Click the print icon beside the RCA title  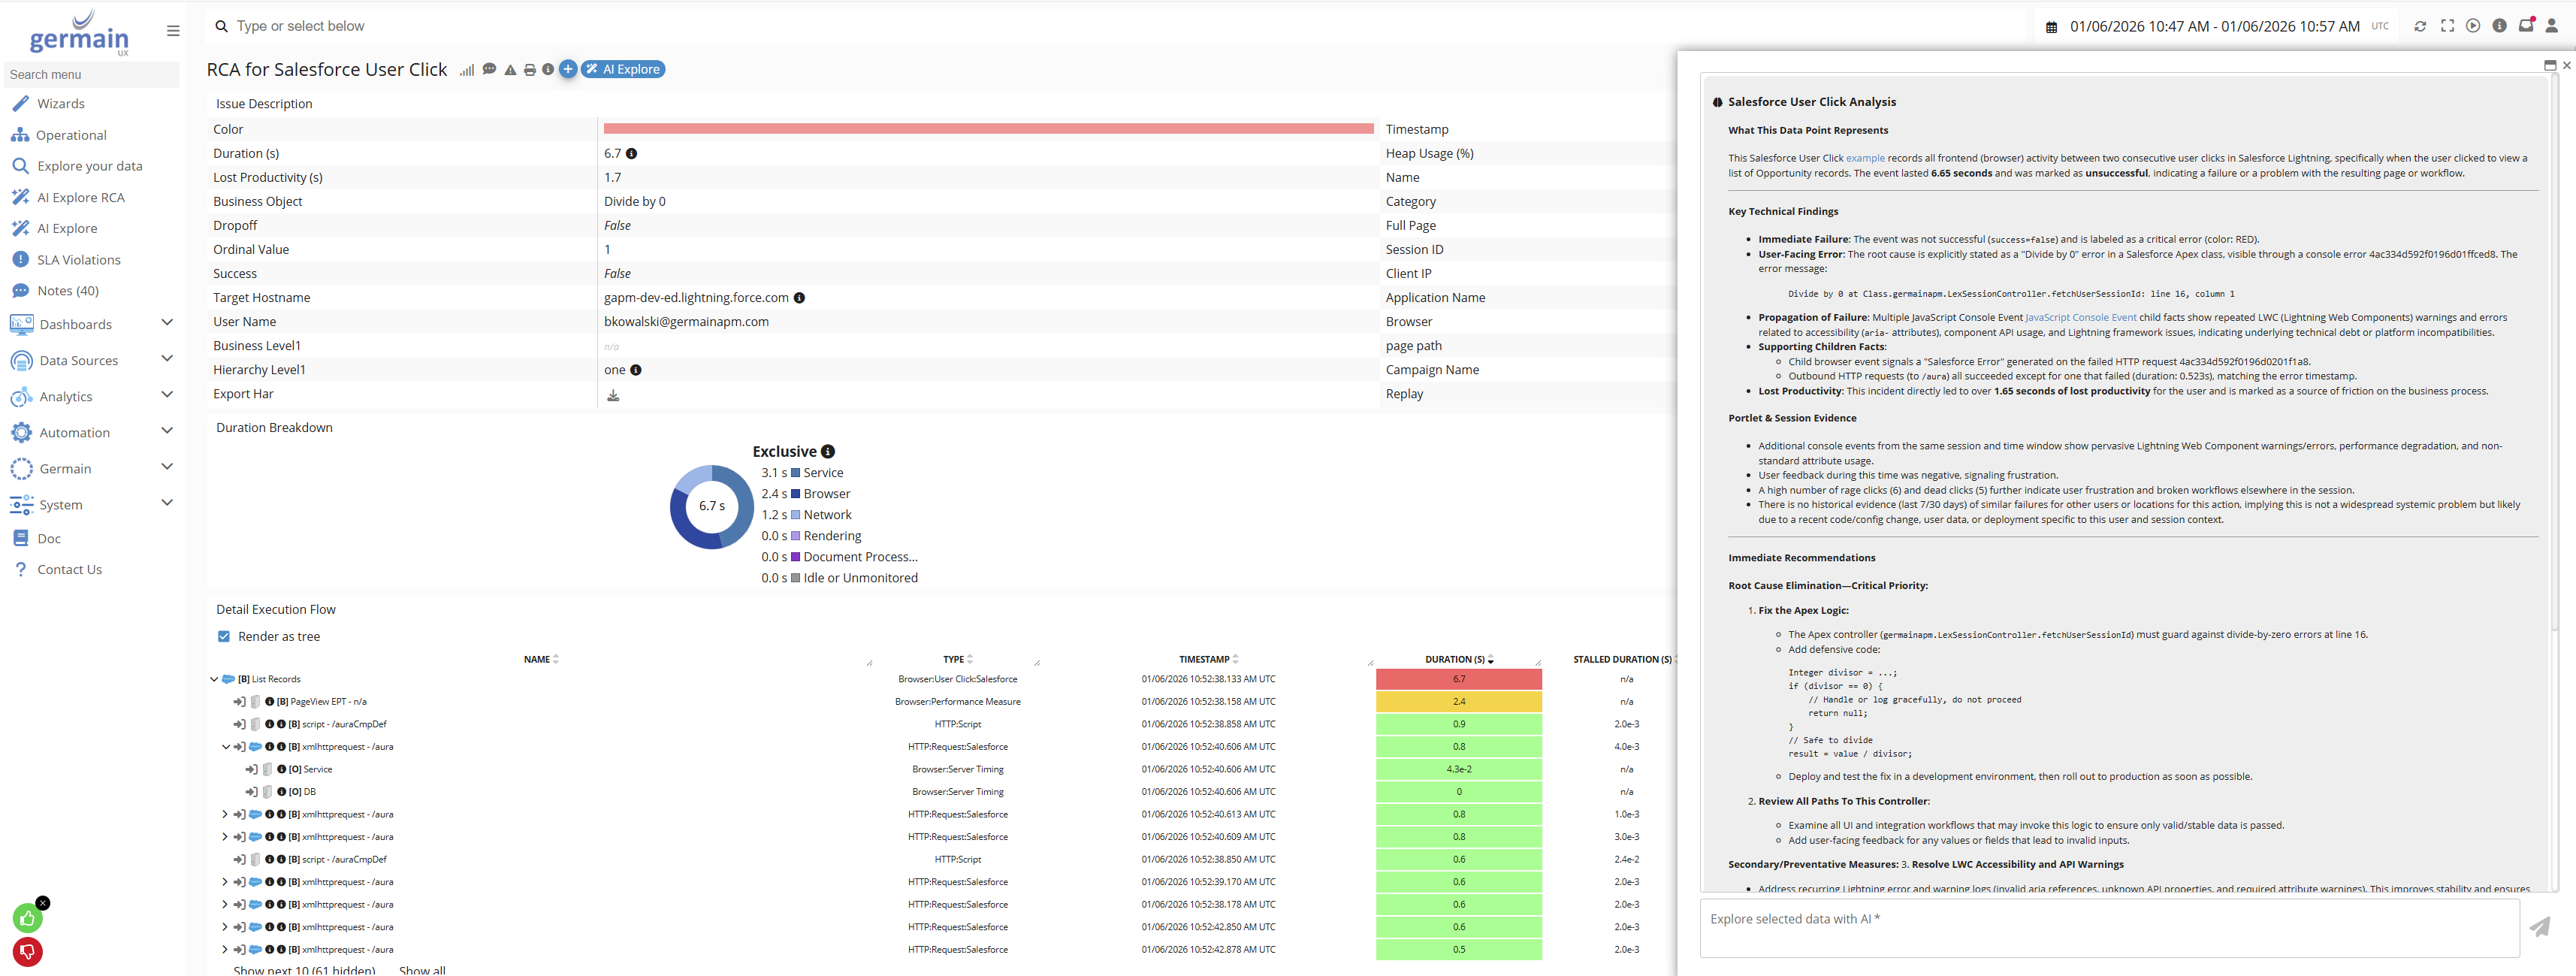click(x=529, y=70)
